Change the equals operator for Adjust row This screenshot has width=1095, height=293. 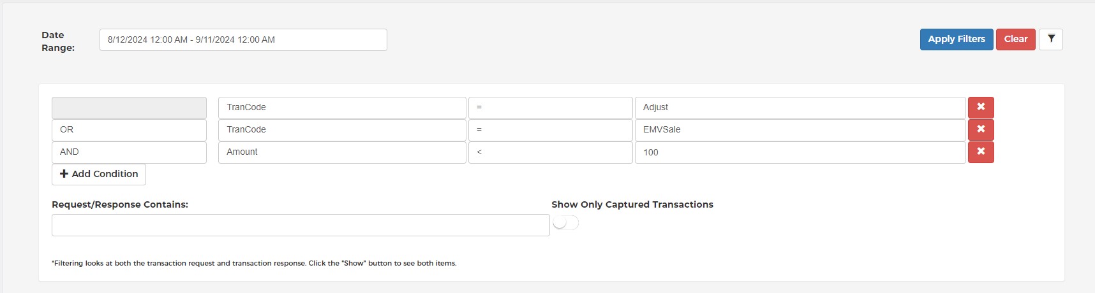coord(551,108)
